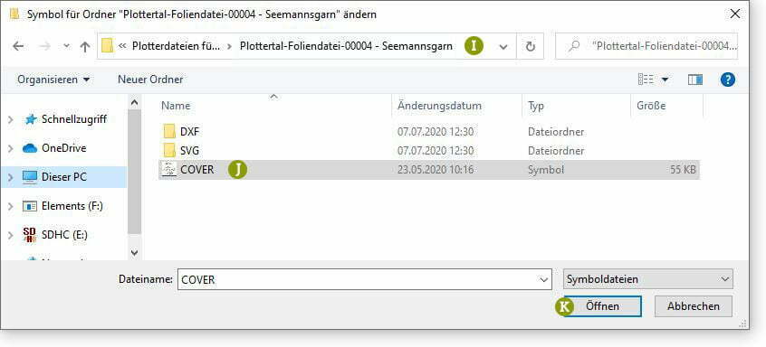
Task: Sort by Typ column header
Action: click(536, 106)
